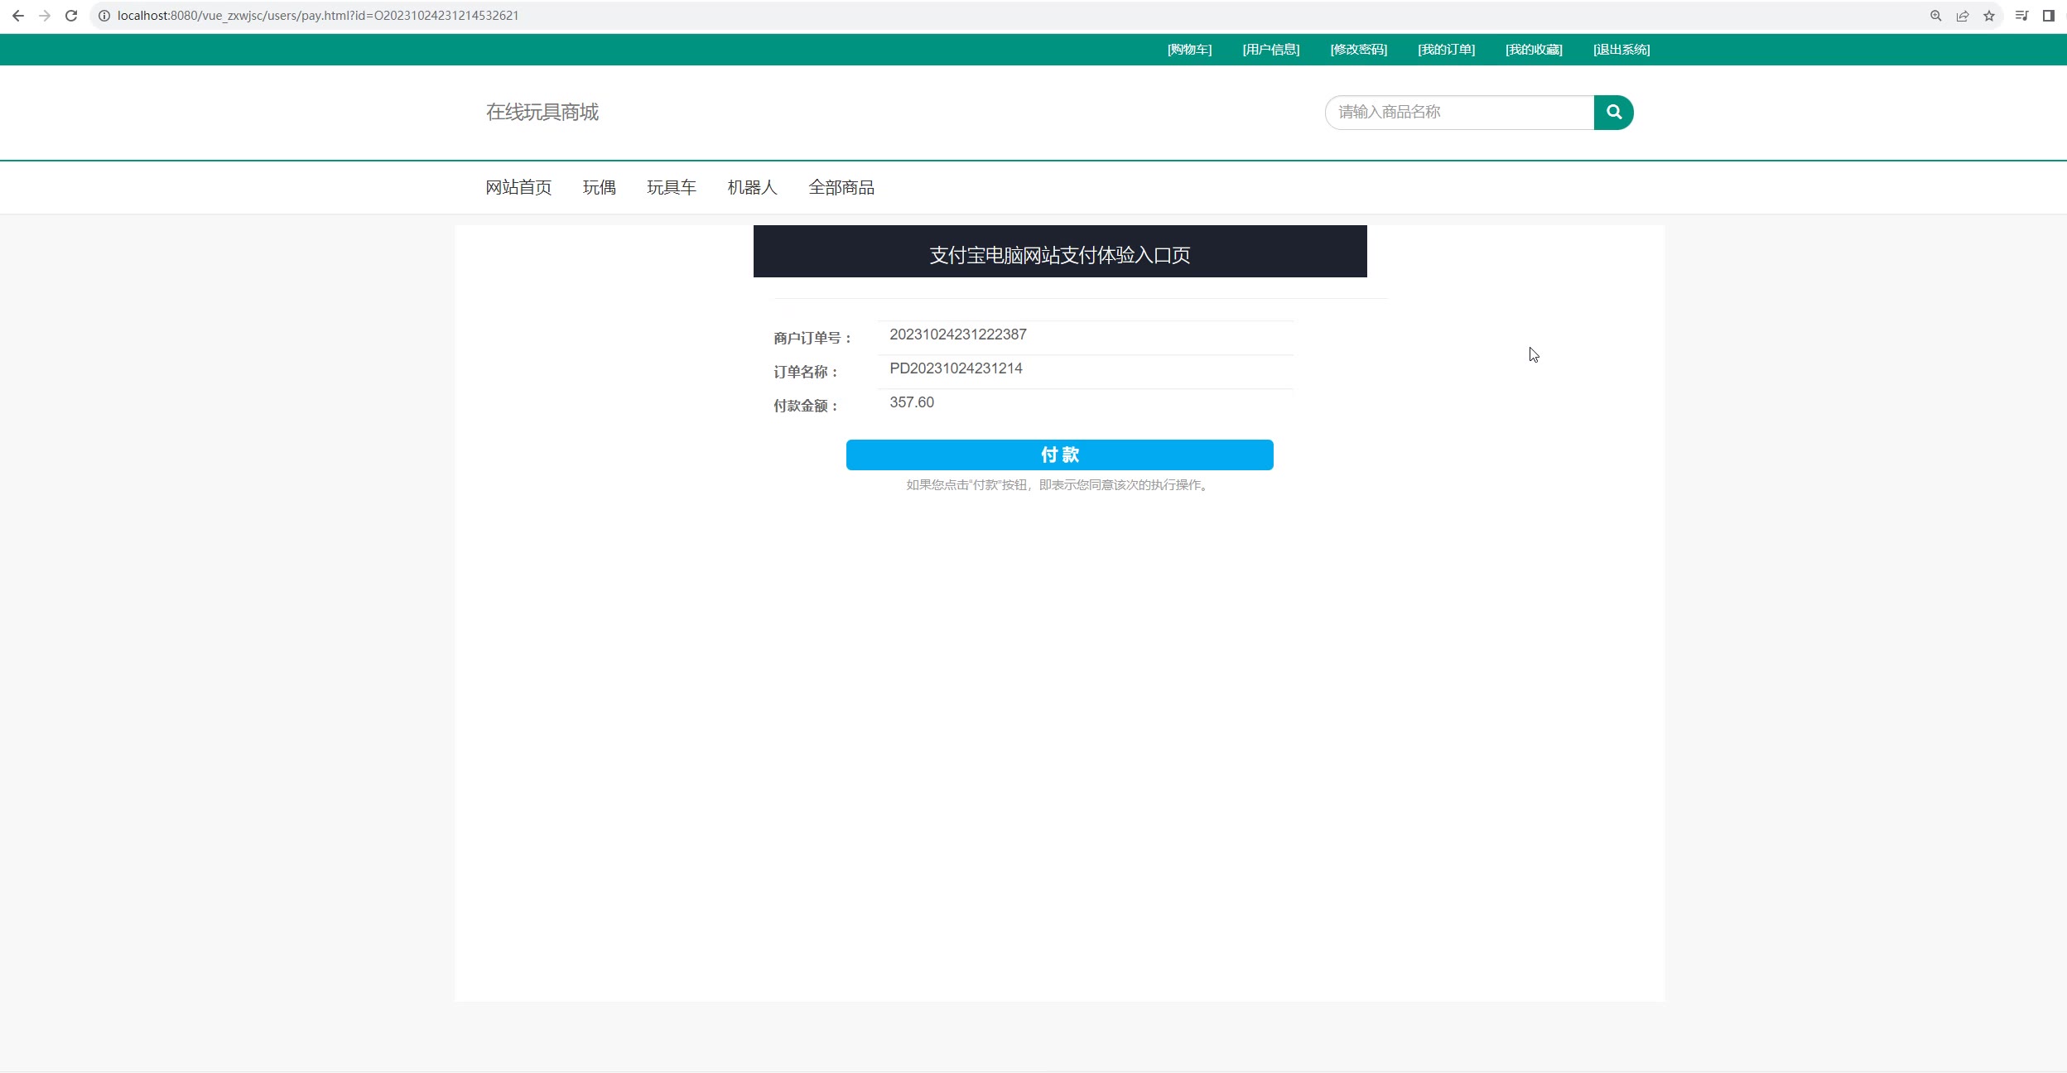Click the 付款金额 label
2067x1073 pixels.
(x=806, y=406)
